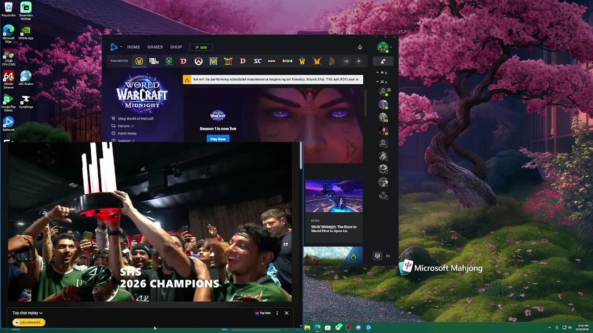Open Discord from the taskbar
The height and width of the screenshot is (333, 593).
tap(358, 328)
